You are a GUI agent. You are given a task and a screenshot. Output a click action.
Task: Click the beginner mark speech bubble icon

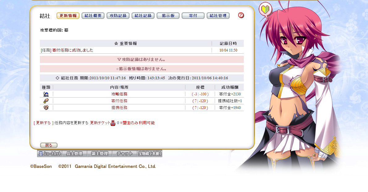coord(265,10)
